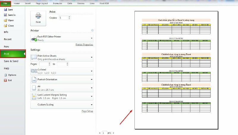
Task: Increase the number of Copies with up arrow
Action: click(69, 17)
